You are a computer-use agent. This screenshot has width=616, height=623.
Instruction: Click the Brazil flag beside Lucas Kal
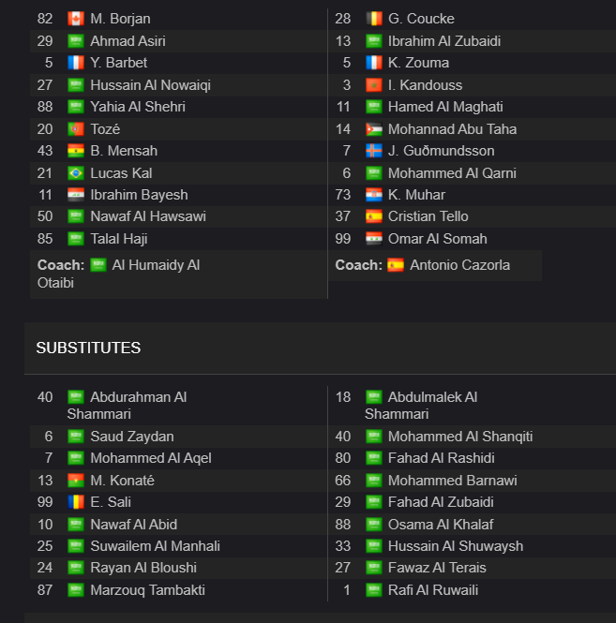click(76, 173)
